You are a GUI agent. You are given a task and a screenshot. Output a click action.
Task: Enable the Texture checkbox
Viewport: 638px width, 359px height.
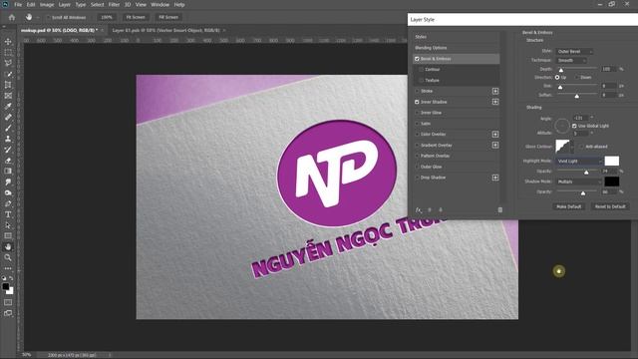421,80
